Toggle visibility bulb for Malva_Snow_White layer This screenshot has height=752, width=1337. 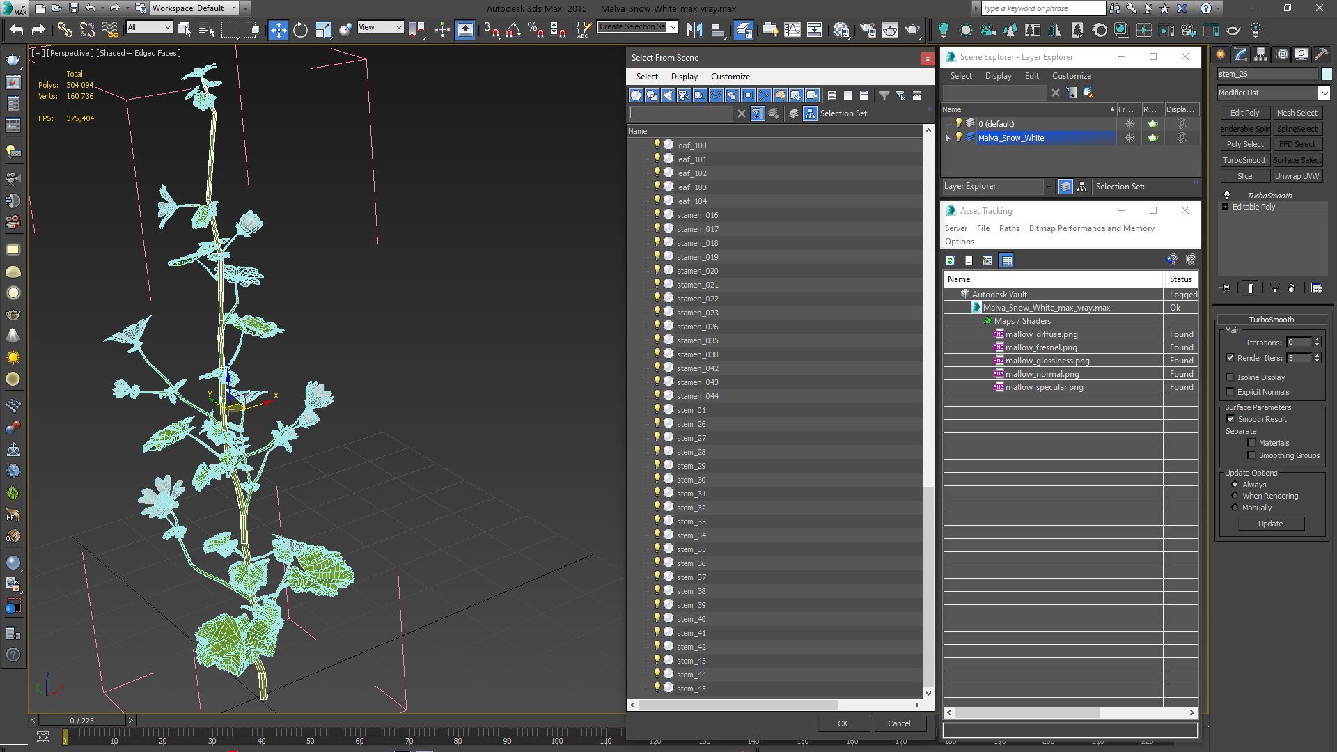[958, 137]
